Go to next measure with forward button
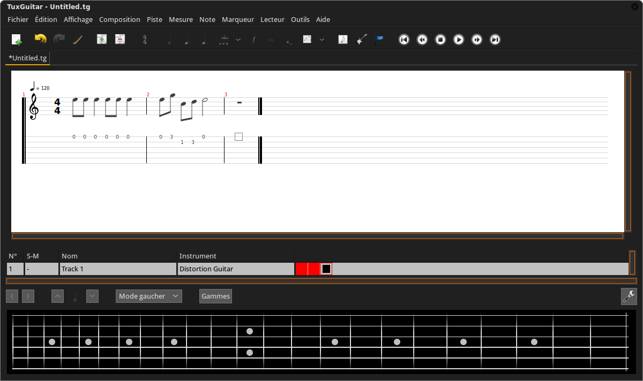This screenshot has height=381, width=643. pos(477,40)
